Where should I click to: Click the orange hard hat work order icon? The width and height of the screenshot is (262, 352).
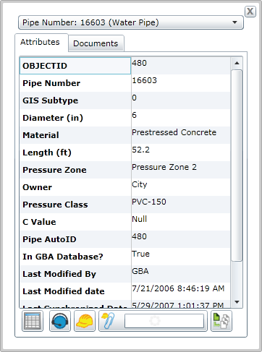(85, 321)
